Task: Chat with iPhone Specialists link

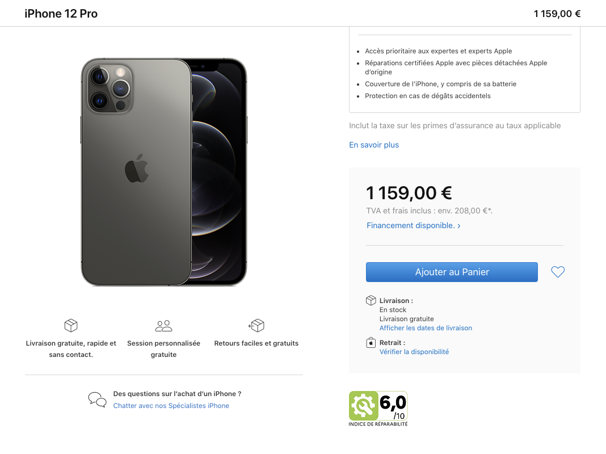Action: tap(171, 406)
